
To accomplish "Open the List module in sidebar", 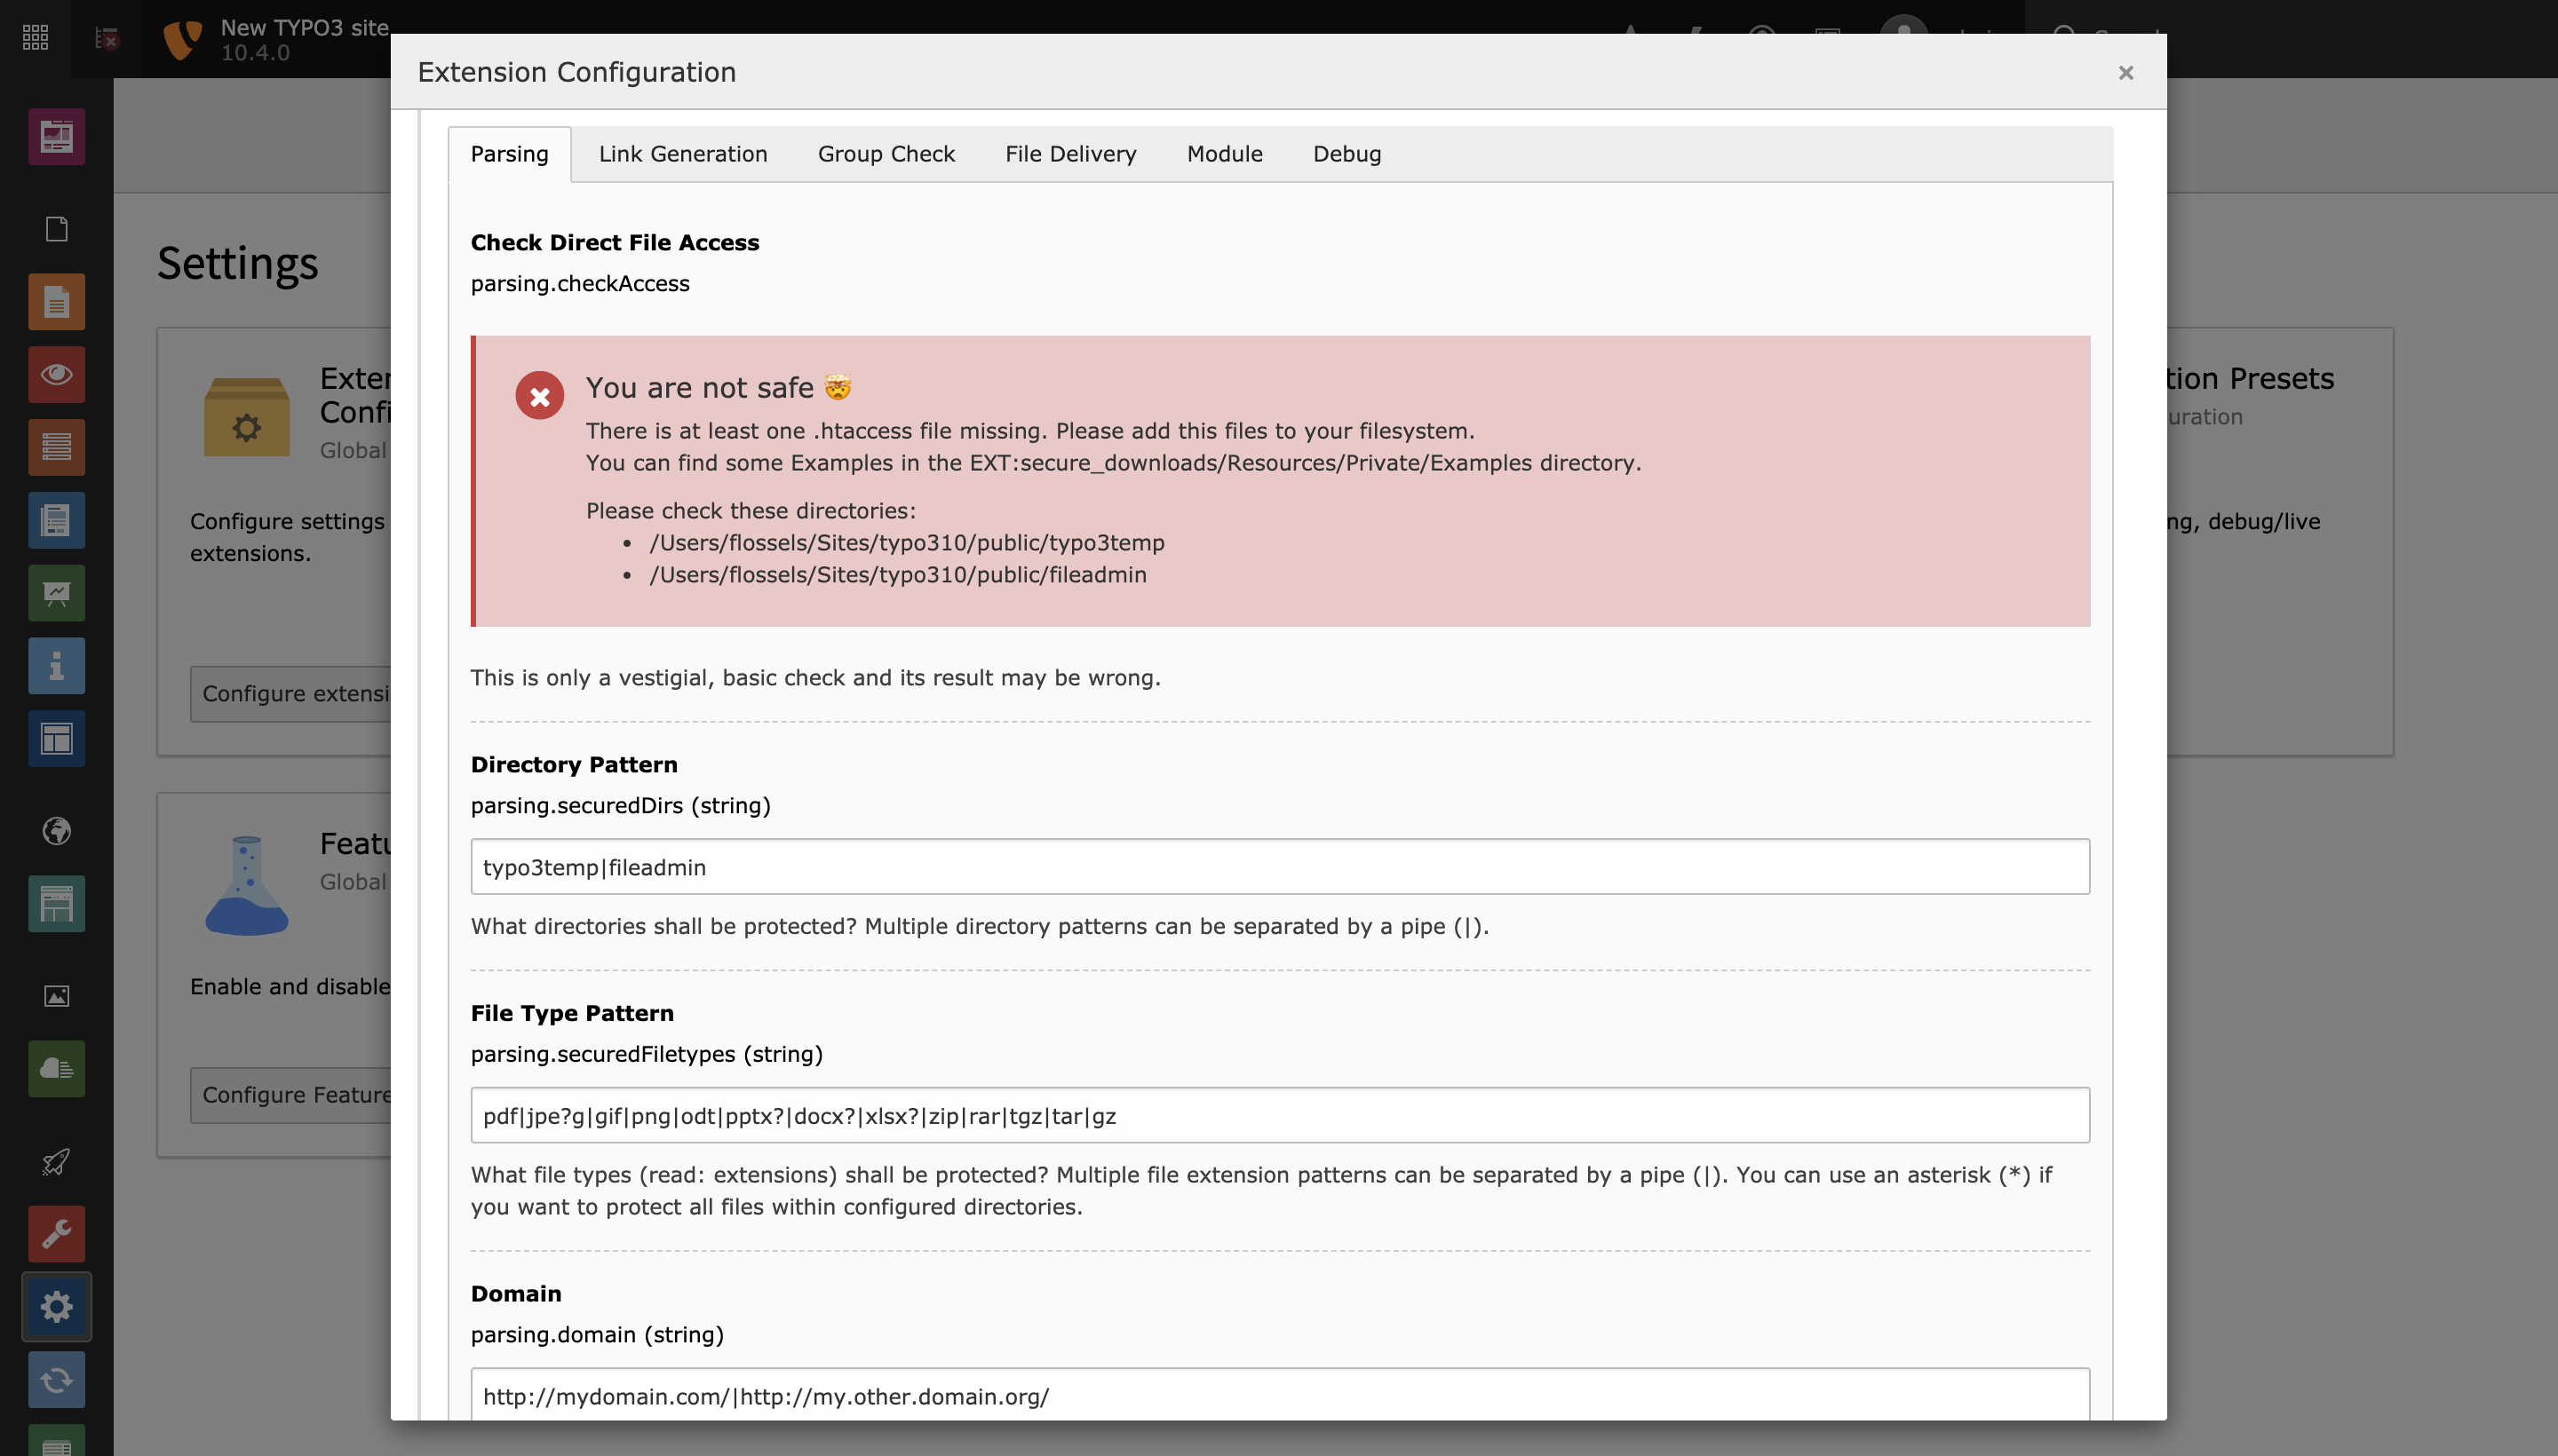I will click(x=56, y=448).
